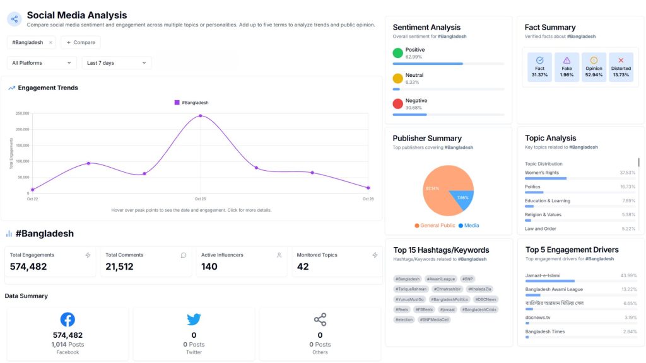
Task: Click the Oct 25 peak point on chart
Action: pos(201,116)
